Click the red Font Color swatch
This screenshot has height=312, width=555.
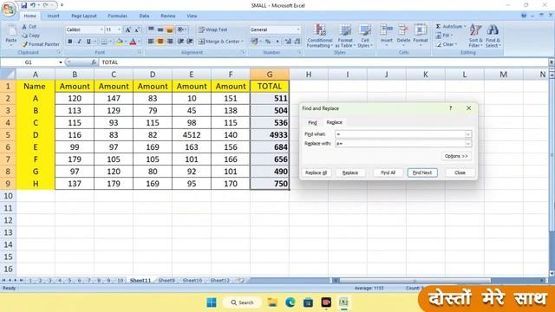coord(133,42)
